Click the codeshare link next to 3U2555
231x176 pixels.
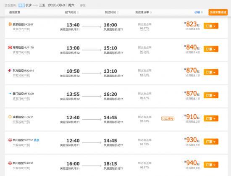coord(37,140)
